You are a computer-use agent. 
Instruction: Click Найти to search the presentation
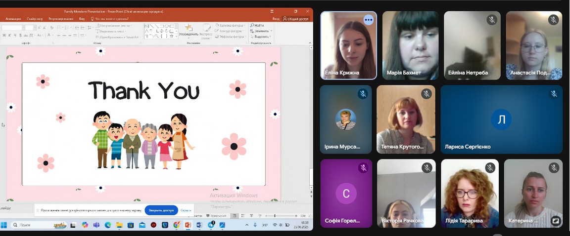pos(257,25)
